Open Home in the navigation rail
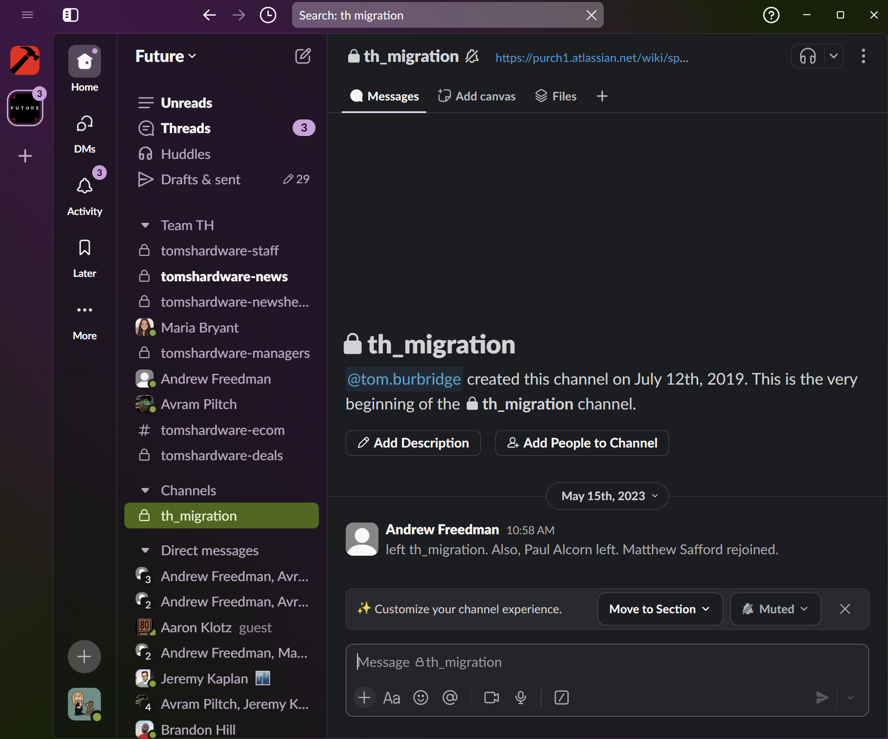Viewport: 888px width, 739px height. [x=84, y=69]
